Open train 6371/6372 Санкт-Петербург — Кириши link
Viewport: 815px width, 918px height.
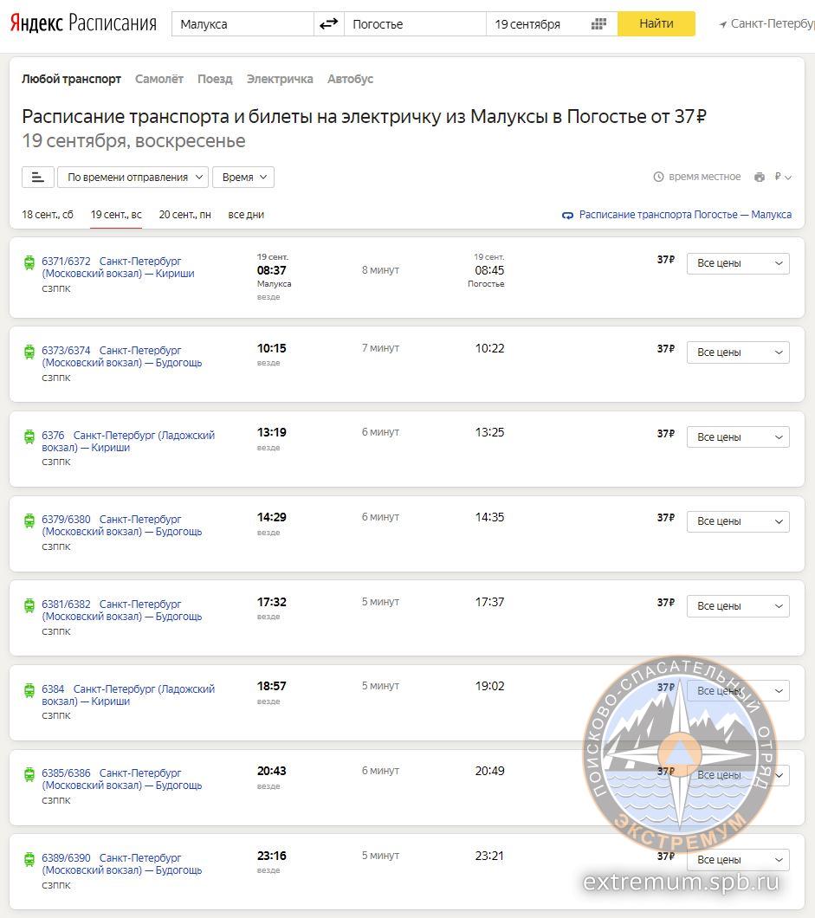coord(119,268)
